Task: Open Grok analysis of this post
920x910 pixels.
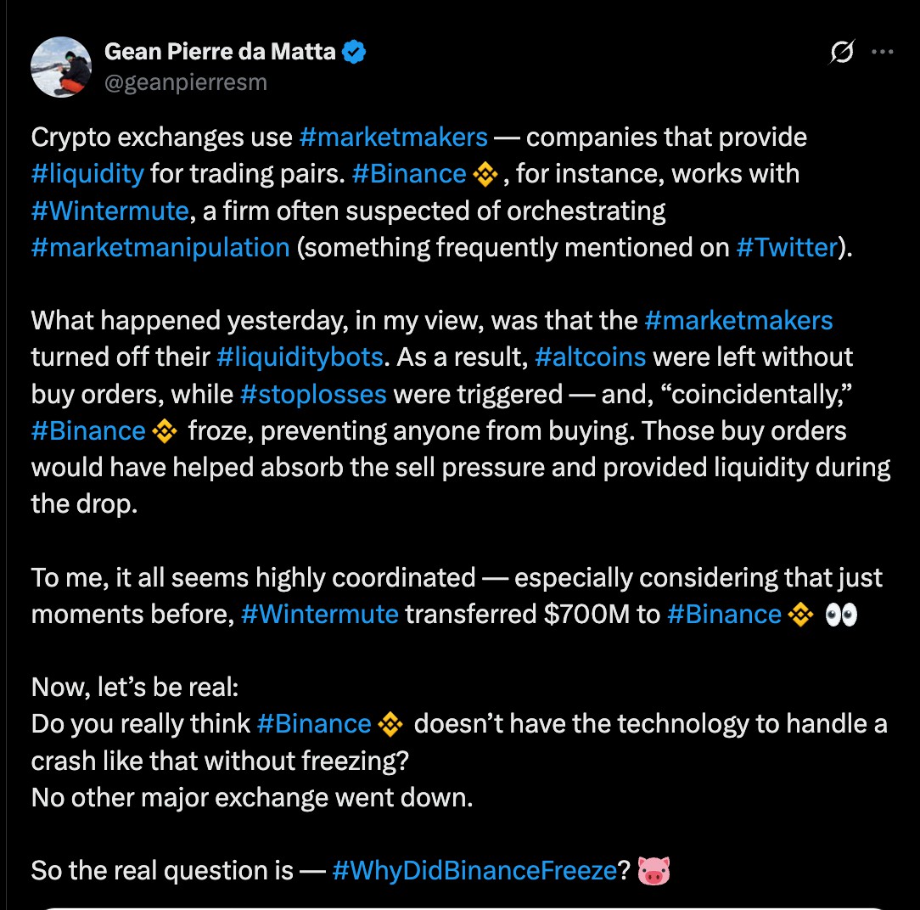Action: (x=839, y=52)
